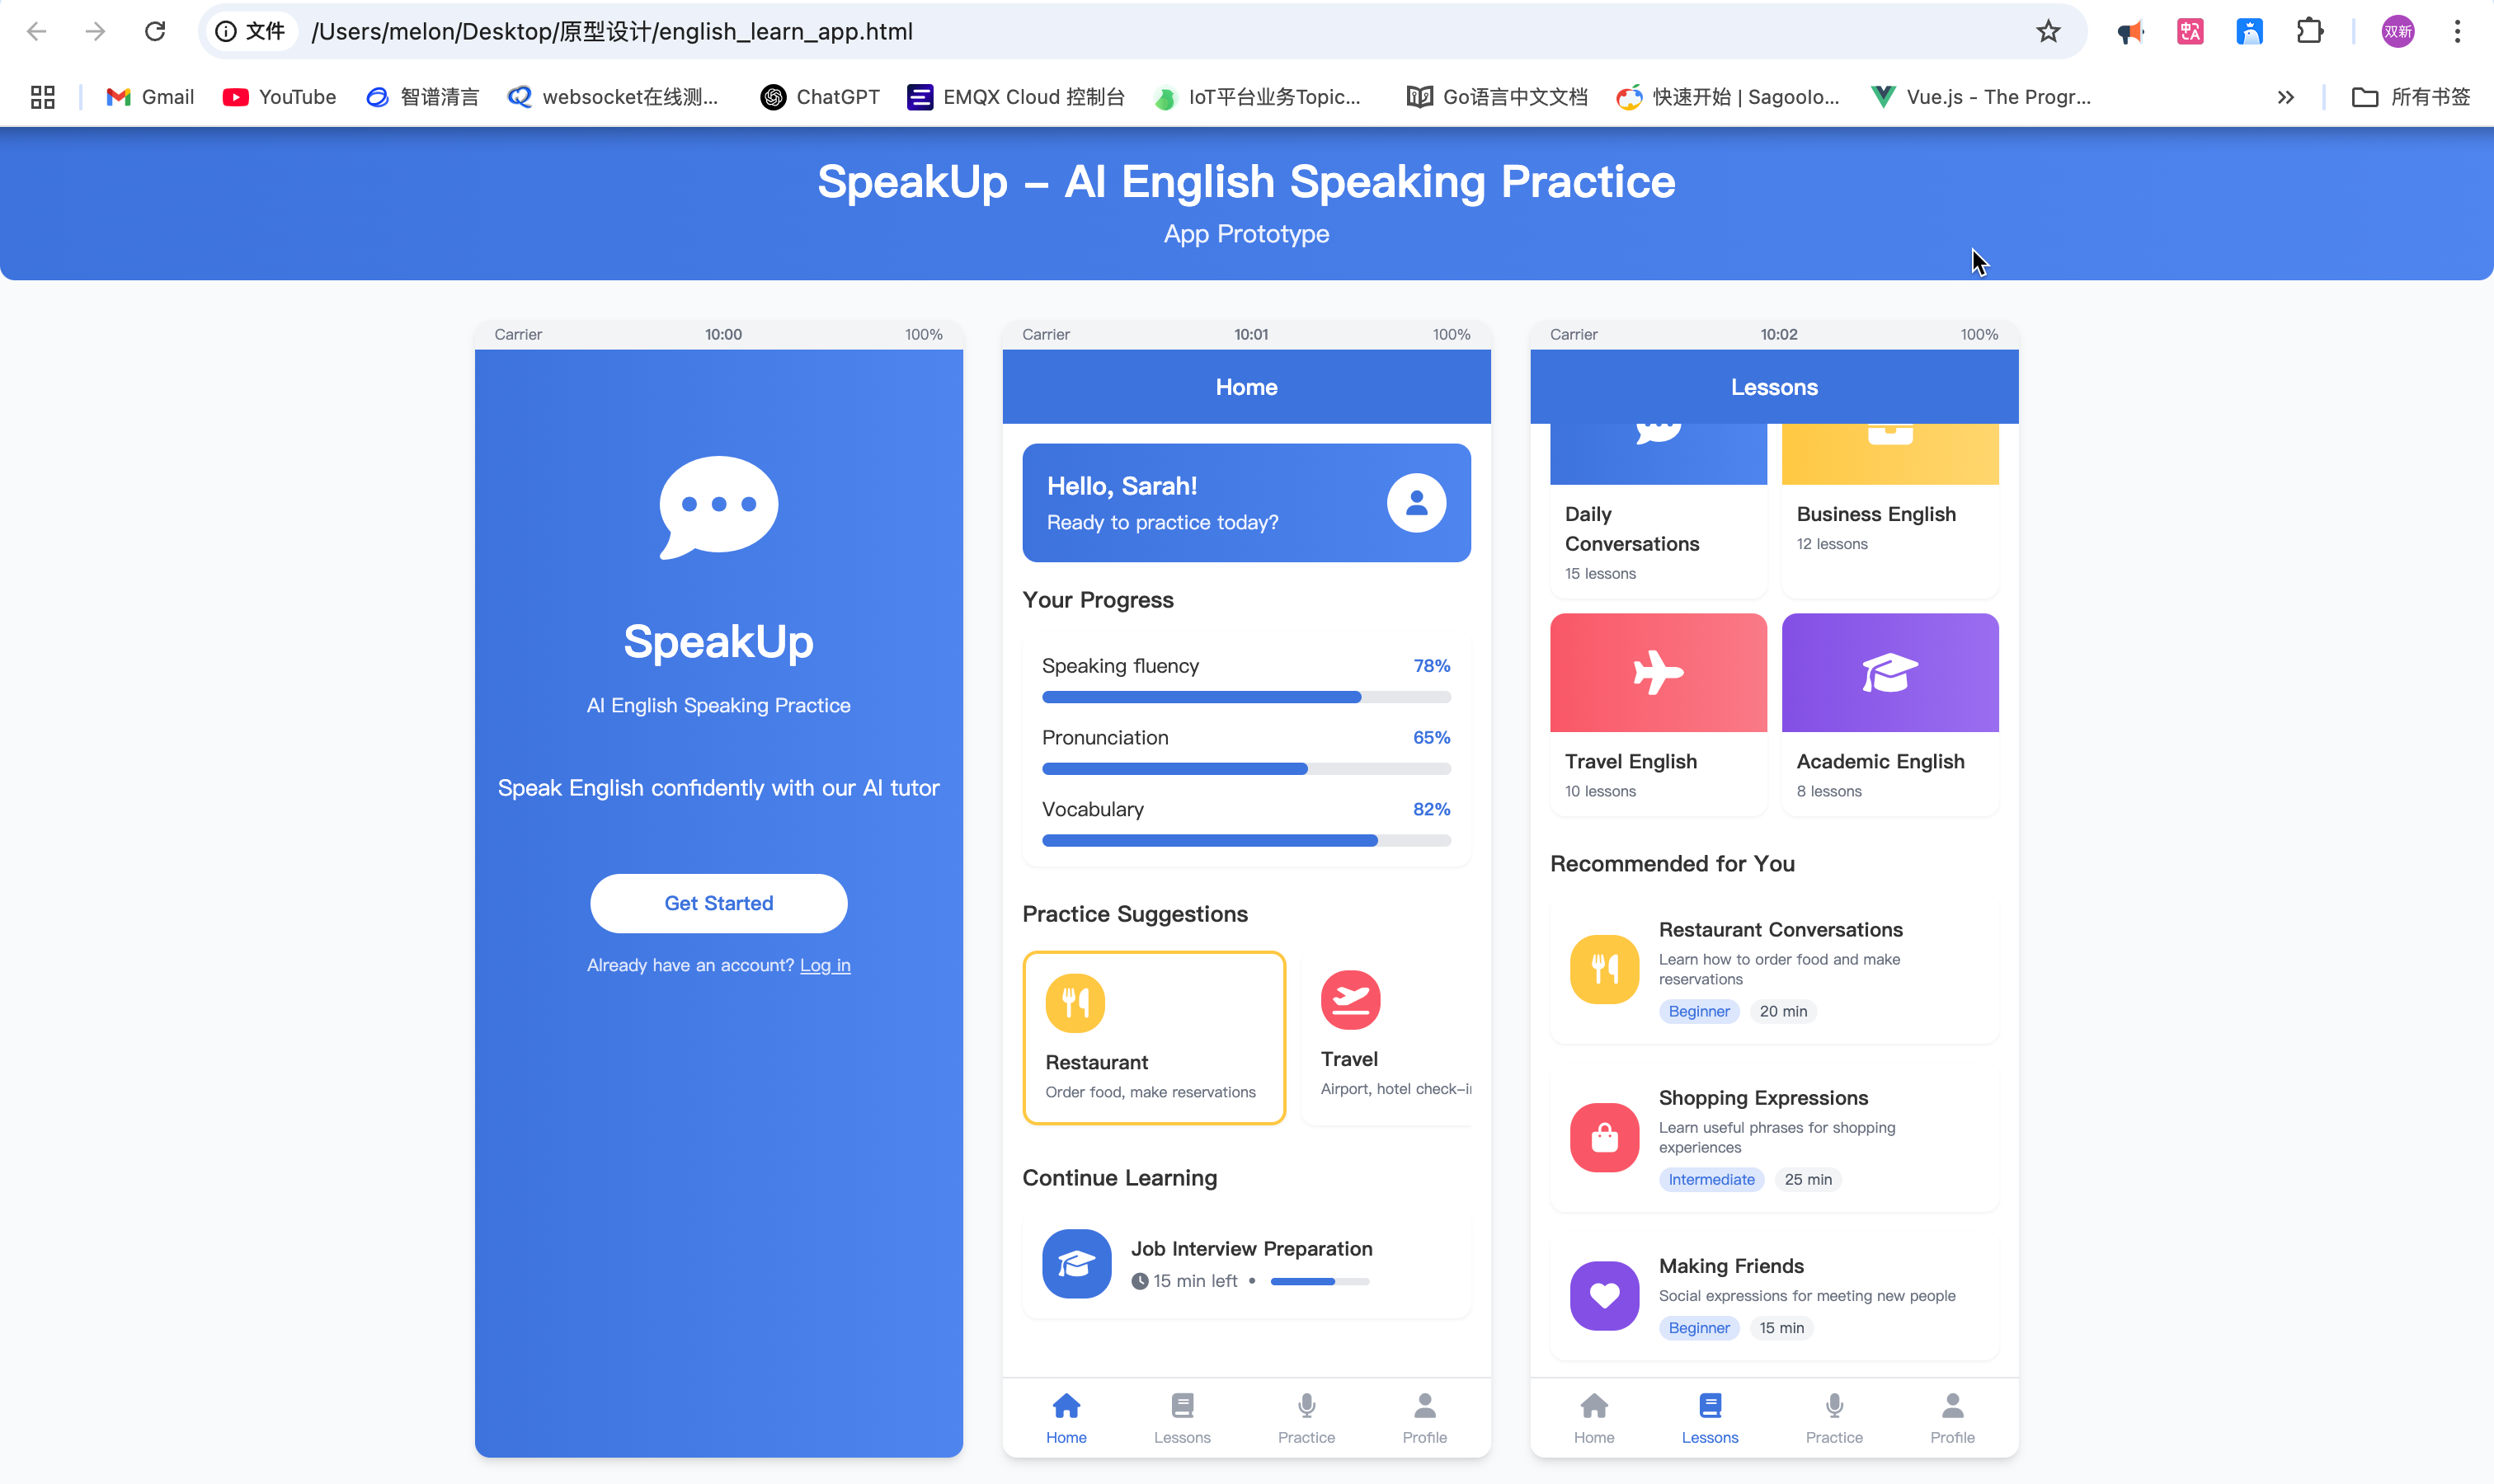This screenshot has width=2494, height=1484.
Task: Open the Academic English lesson card
Action: click(x=1889, y=714)
